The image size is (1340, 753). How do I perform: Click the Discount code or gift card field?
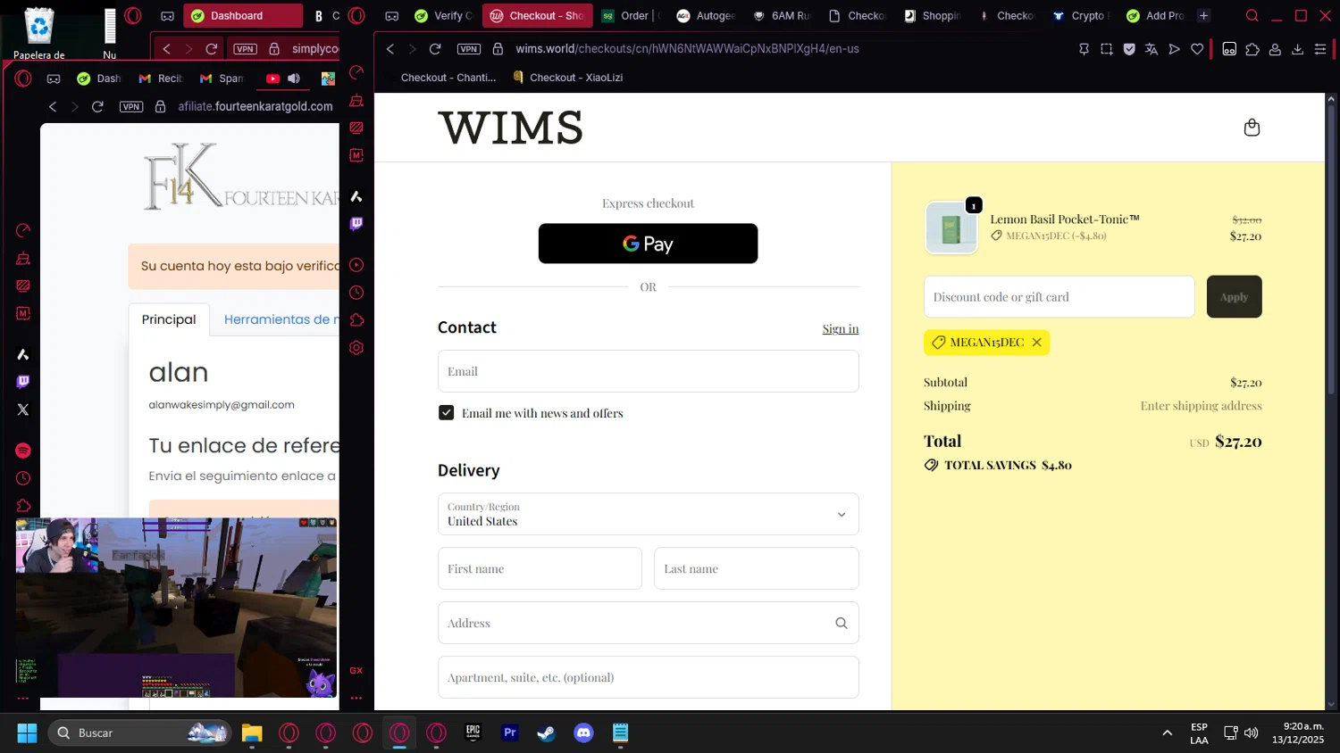[x=1059, y=297]
